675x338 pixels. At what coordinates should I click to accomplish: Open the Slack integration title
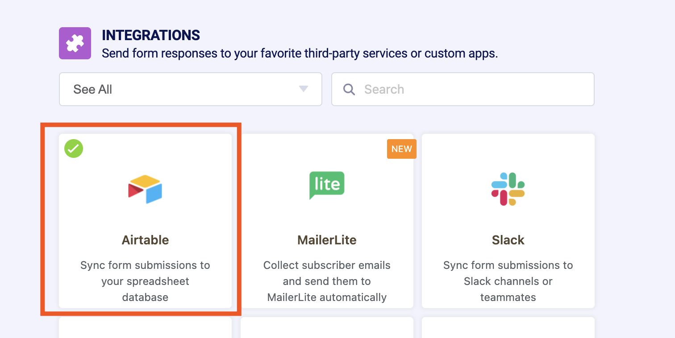click(508, 240)
